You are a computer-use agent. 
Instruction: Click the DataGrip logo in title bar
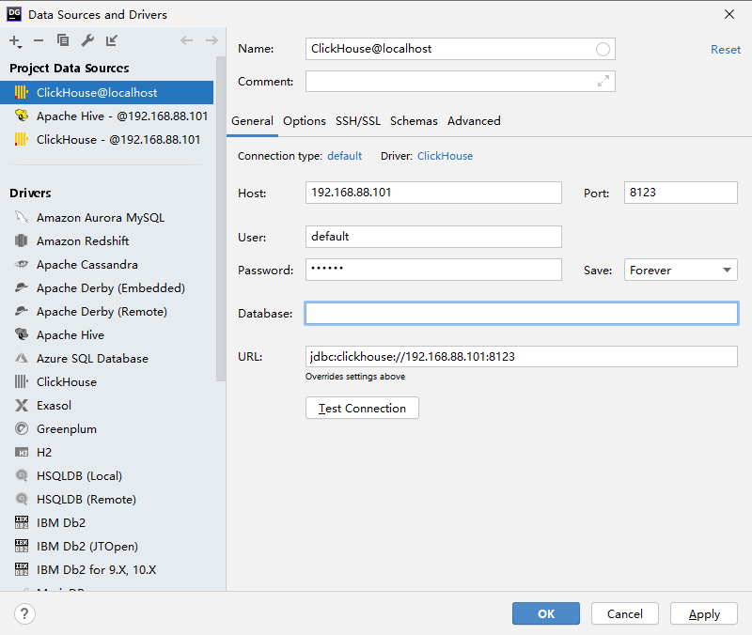coord(14,14)
